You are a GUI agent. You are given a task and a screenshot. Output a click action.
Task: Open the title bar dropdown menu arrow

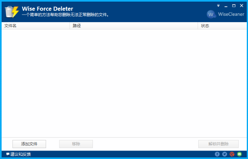(x=218, y=6)
